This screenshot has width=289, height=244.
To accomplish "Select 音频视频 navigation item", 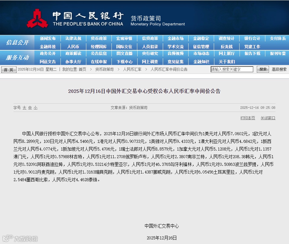I will (x=175, y=54).
